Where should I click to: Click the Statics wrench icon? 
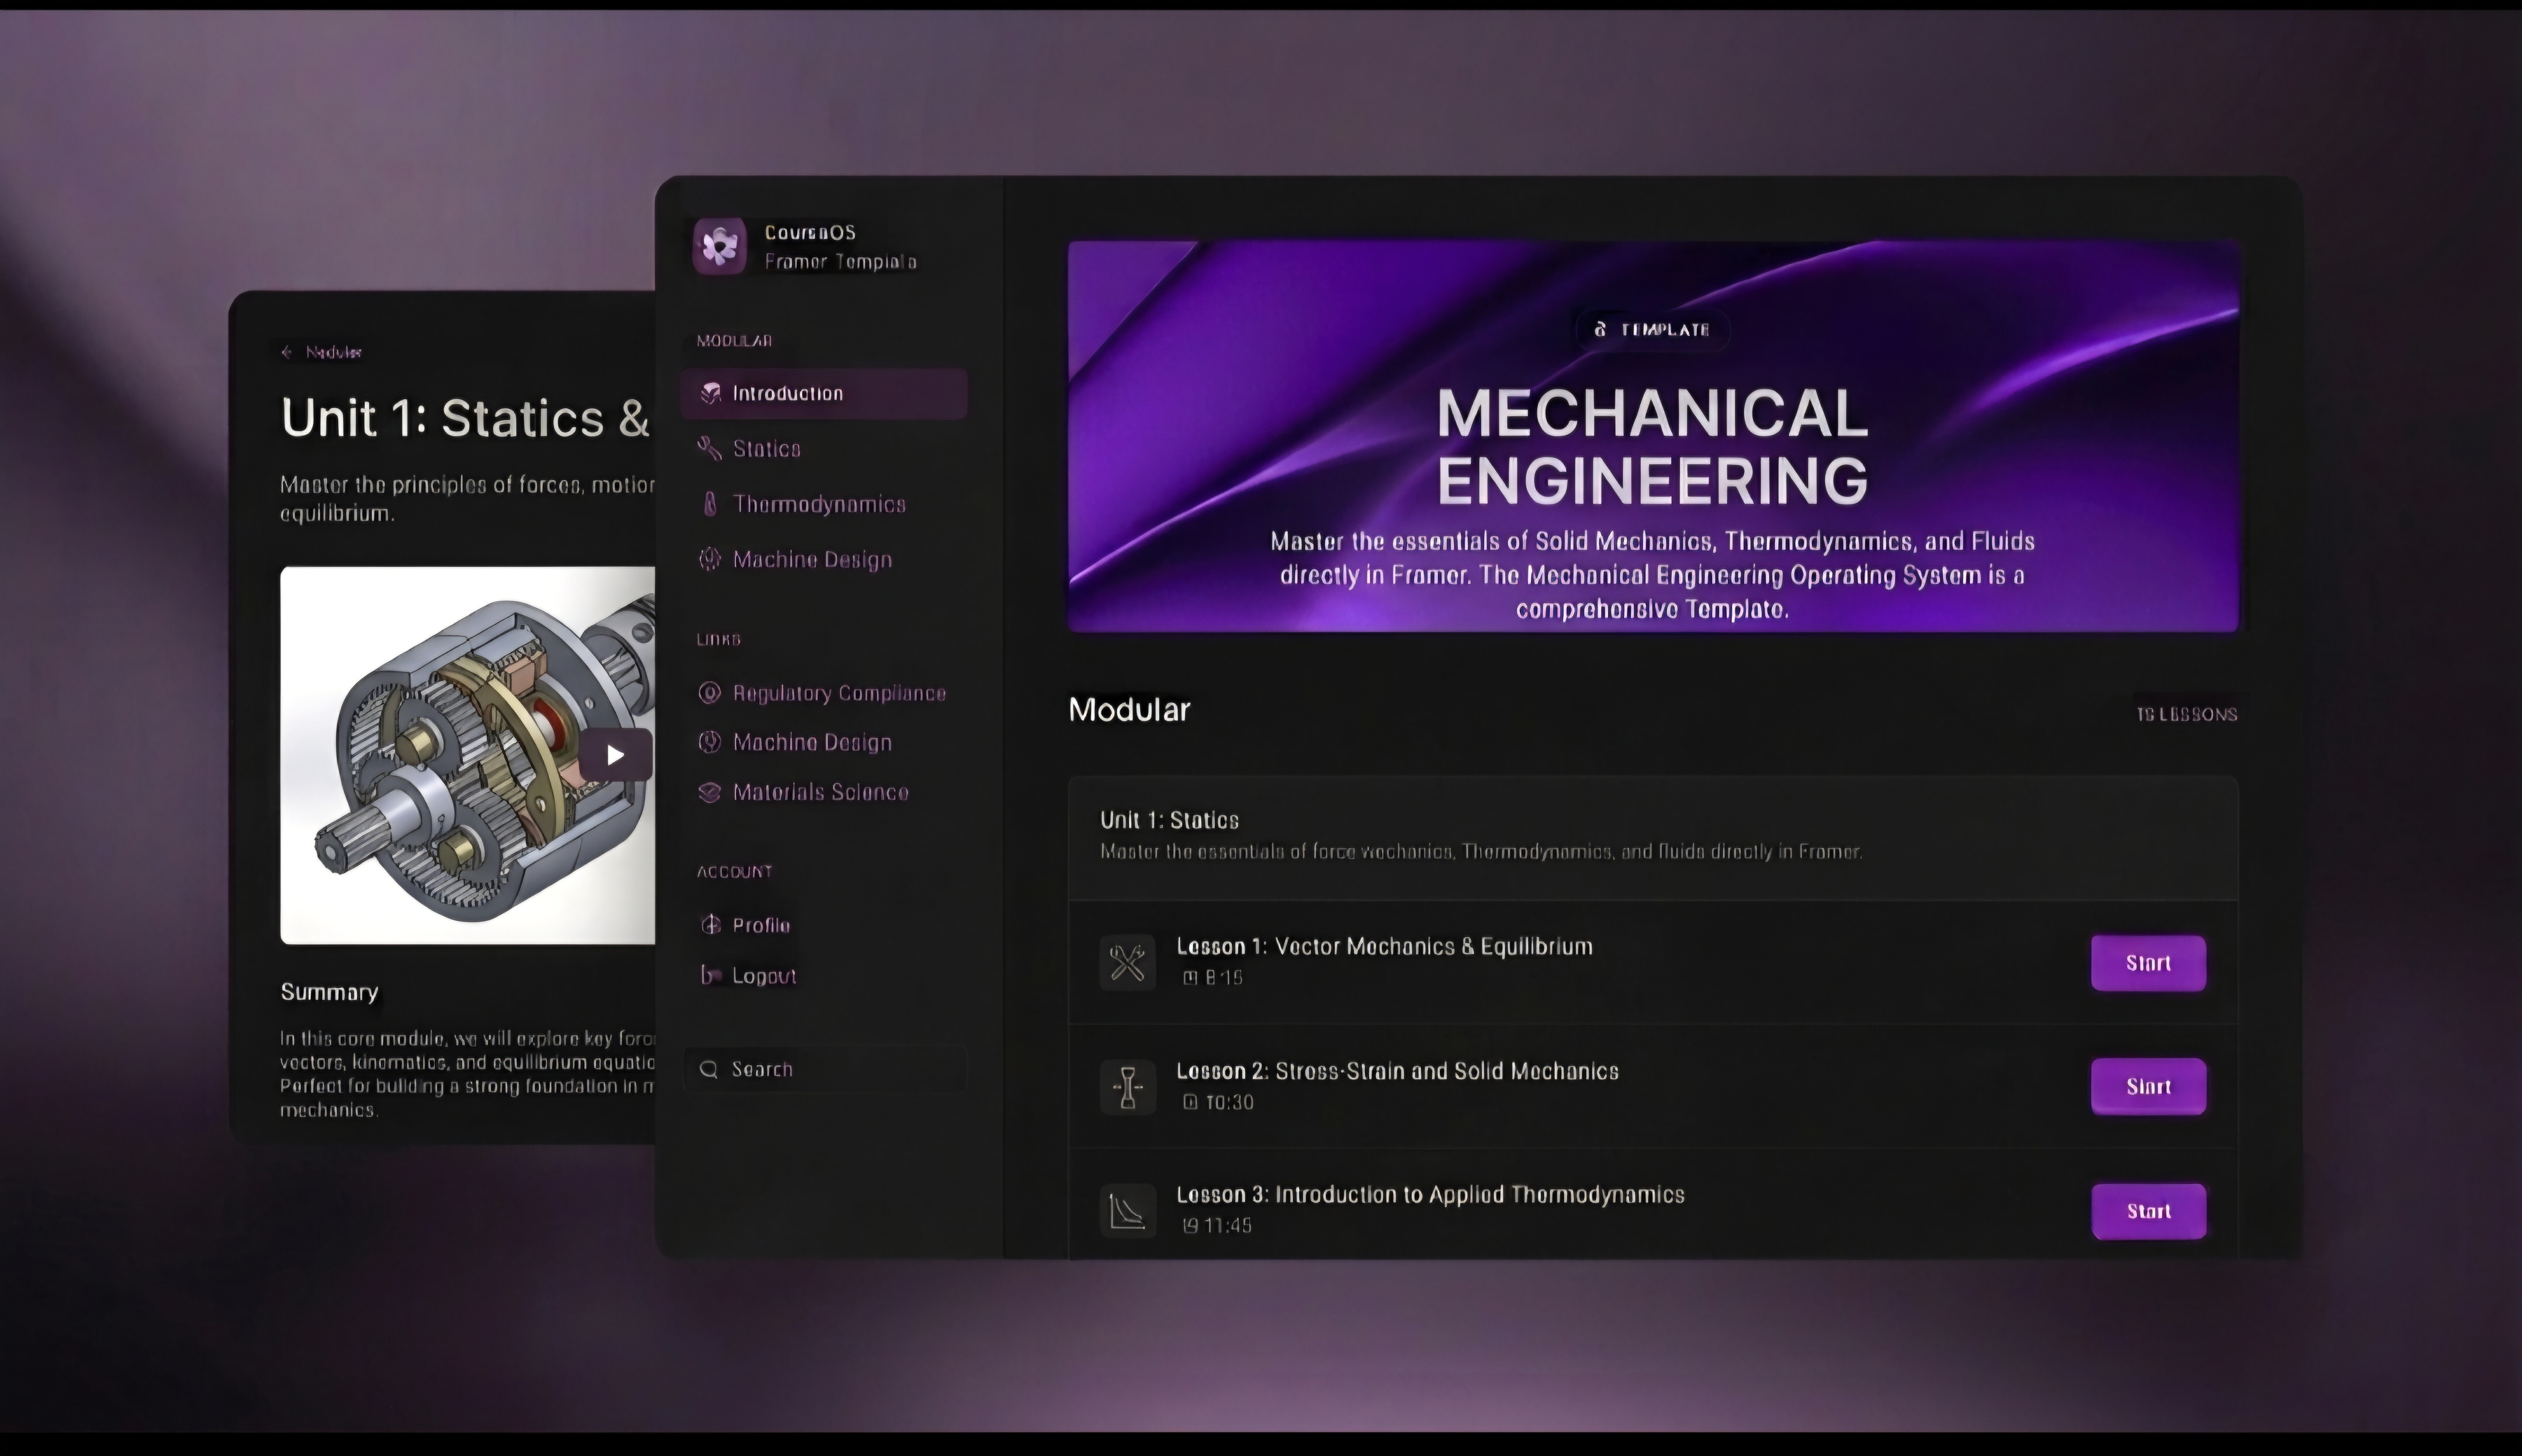click(x=709, y=448)
